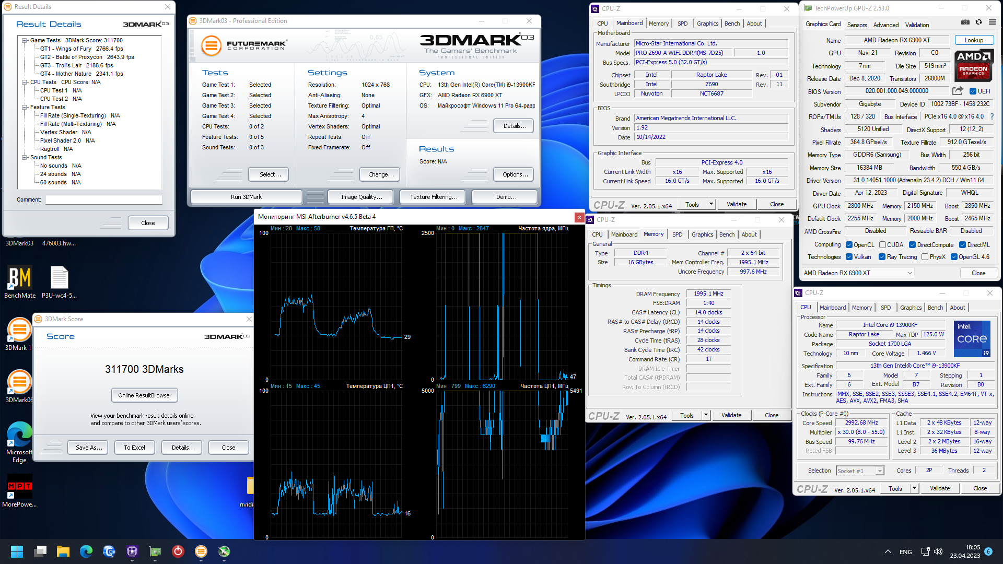Collapse Sound Tests tree node

point(25,157)
